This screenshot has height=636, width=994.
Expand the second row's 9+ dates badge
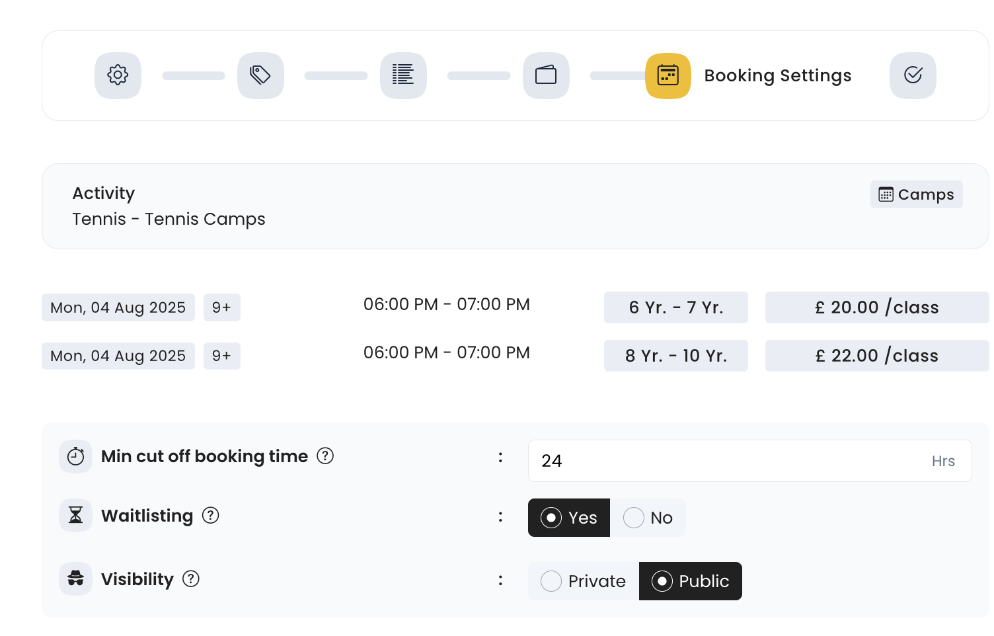tap(221, 356)
